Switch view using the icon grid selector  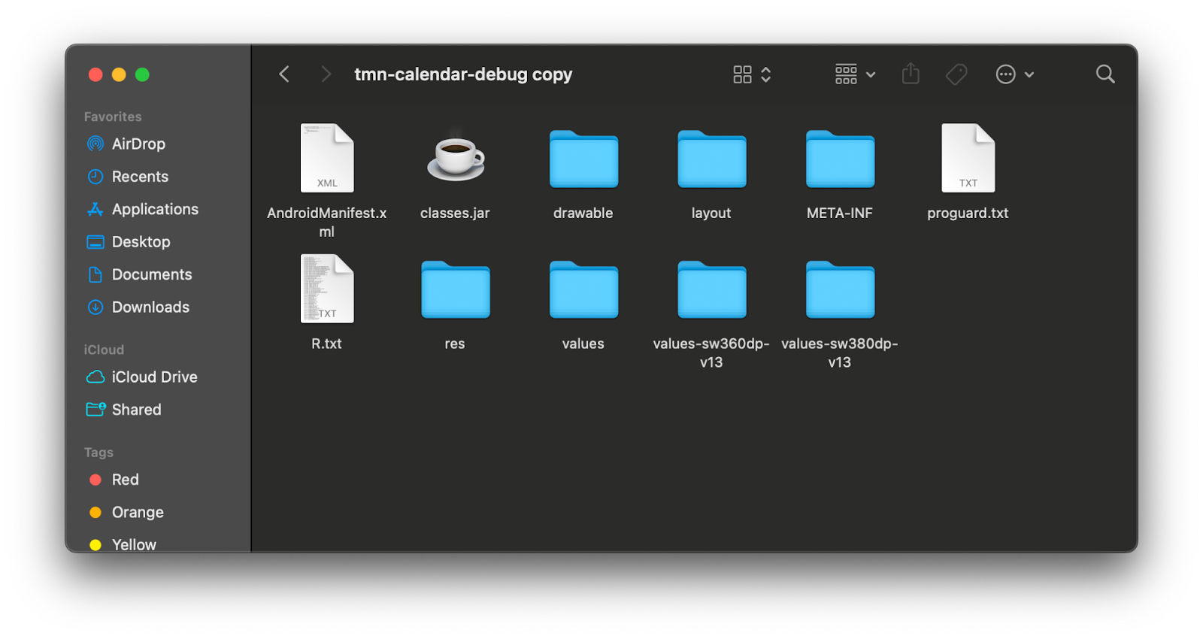coord(752,74)
